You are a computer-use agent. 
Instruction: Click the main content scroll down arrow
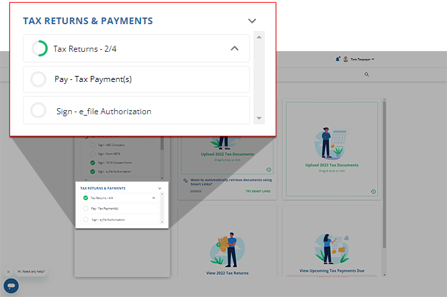click(x=384, y=275)
